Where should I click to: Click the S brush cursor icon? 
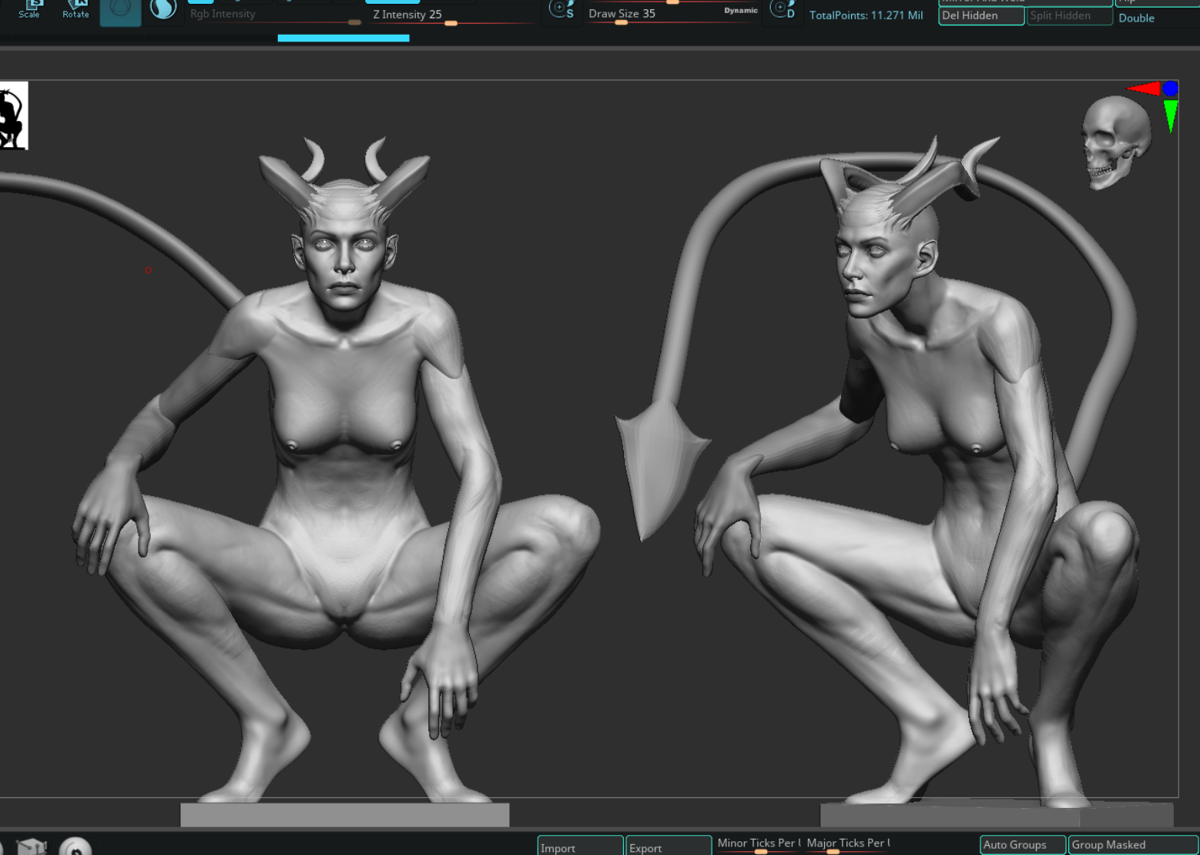click(561, 9)
